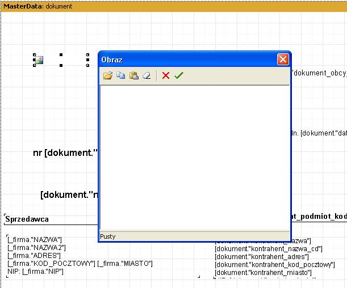Image resolution: width=347 pixels, height=288 pixels.
Task: Select the Sprzedawca heading text
Action: (x=27, y=219)
